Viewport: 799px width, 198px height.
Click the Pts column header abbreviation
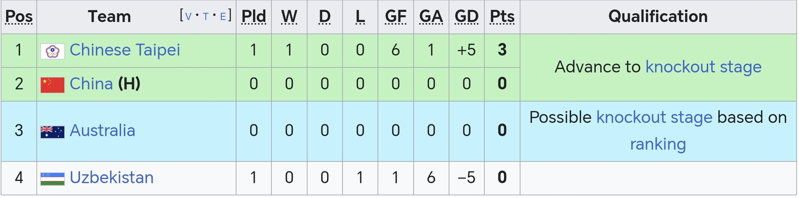pyautogui.click(x=502, y=17)
